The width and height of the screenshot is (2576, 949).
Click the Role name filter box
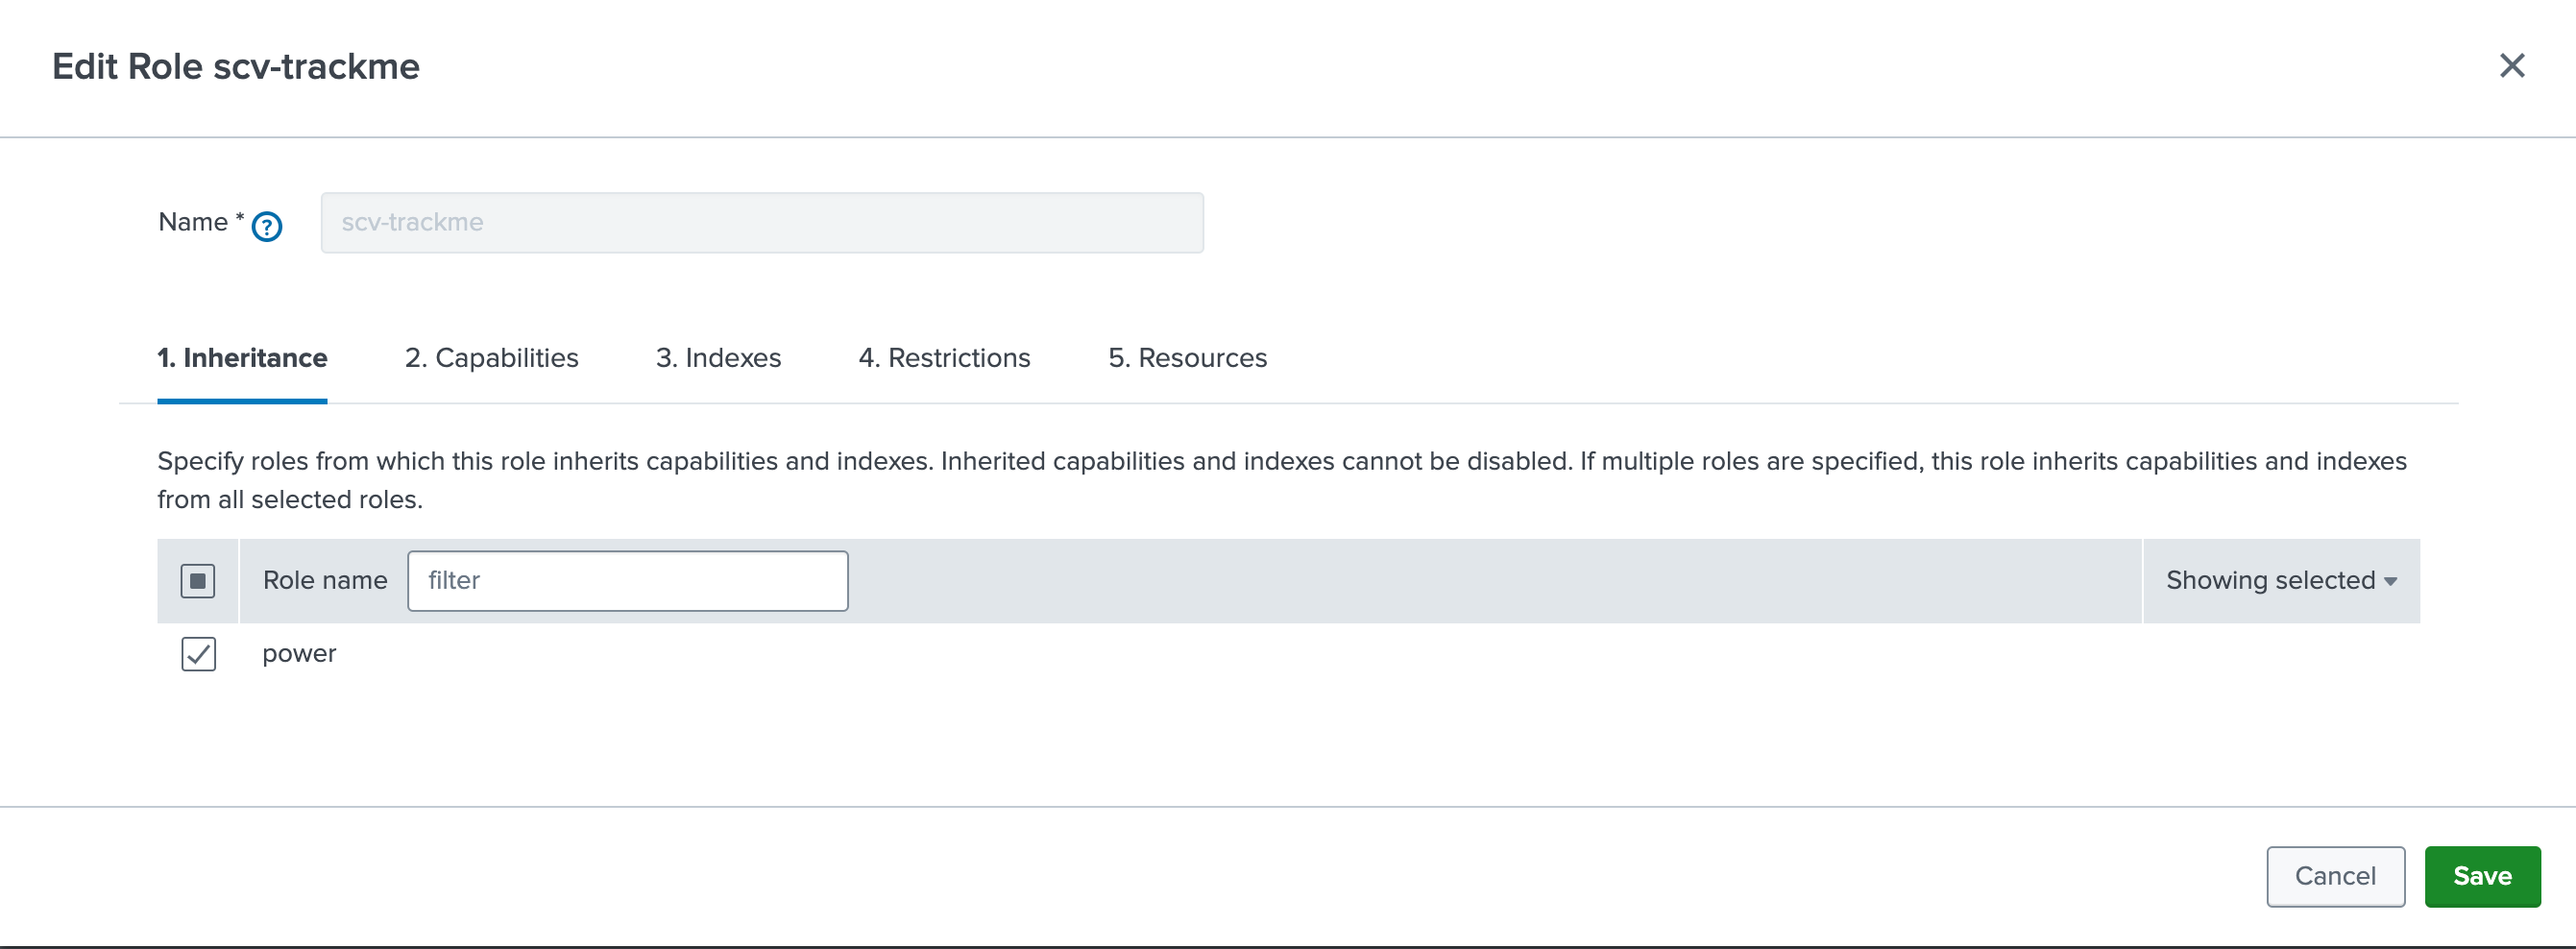point(627,581)
